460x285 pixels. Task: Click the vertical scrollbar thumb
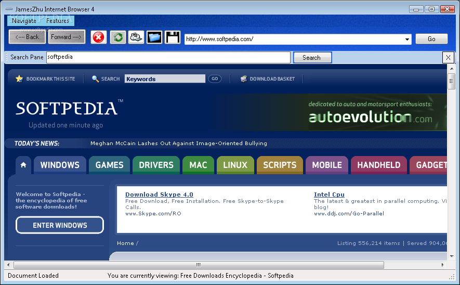point(452,81)
